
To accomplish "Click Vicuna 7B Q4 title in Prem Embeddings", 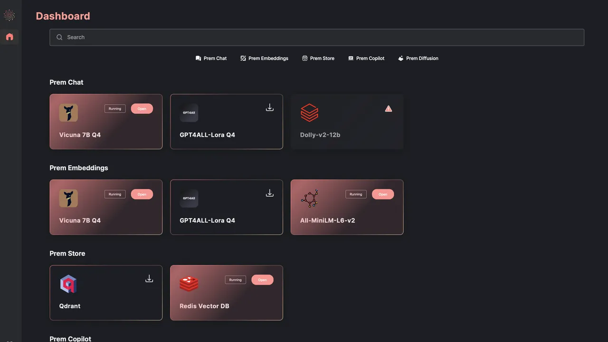I will [x=80, y=220].
